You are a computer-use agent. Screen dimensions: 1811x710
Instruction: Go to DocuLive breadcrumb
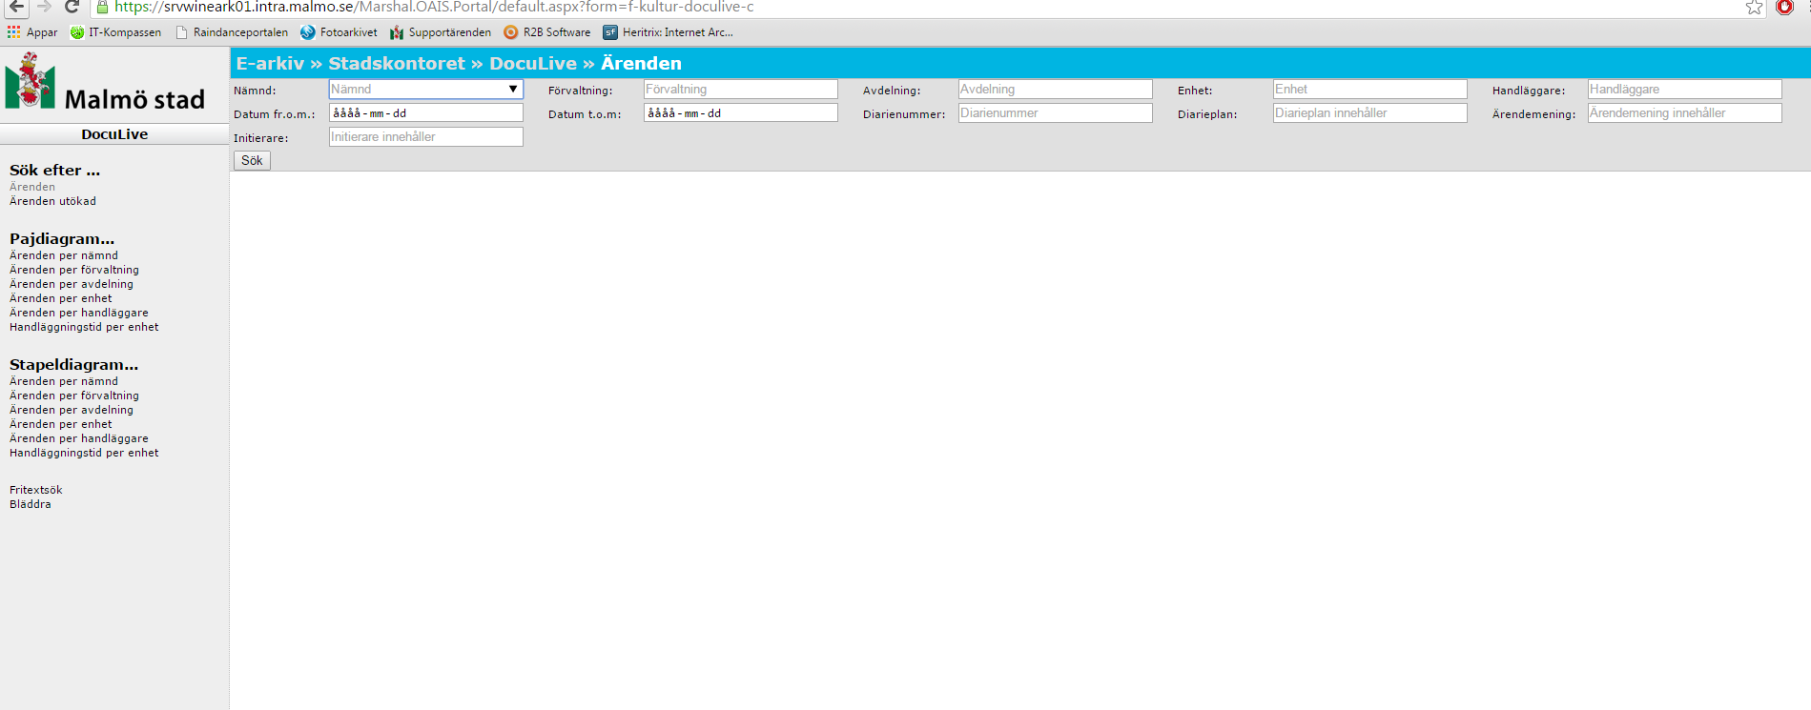(x=533, y=63)
